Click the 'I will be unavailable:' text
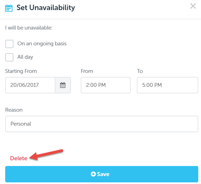 coord(29,28)
